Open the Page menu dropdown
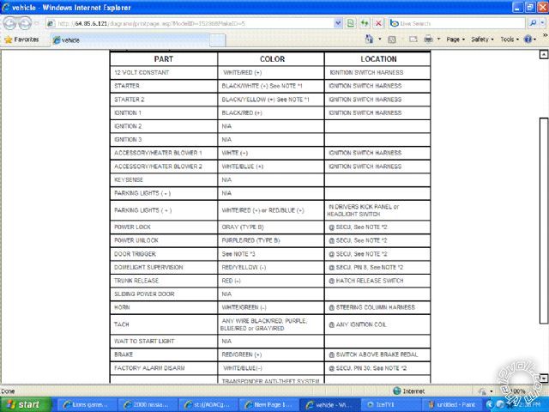Image resolution: width=549 pixels, height=412 pixels. coord(455,39)
